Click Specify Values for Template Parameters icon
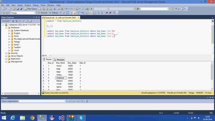Screen dimensions: 215x121 coord(115,13)
